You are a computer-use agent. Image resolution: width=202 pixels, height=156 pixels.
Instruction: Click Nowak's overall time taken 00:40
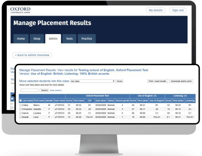(x=79, y=117)
